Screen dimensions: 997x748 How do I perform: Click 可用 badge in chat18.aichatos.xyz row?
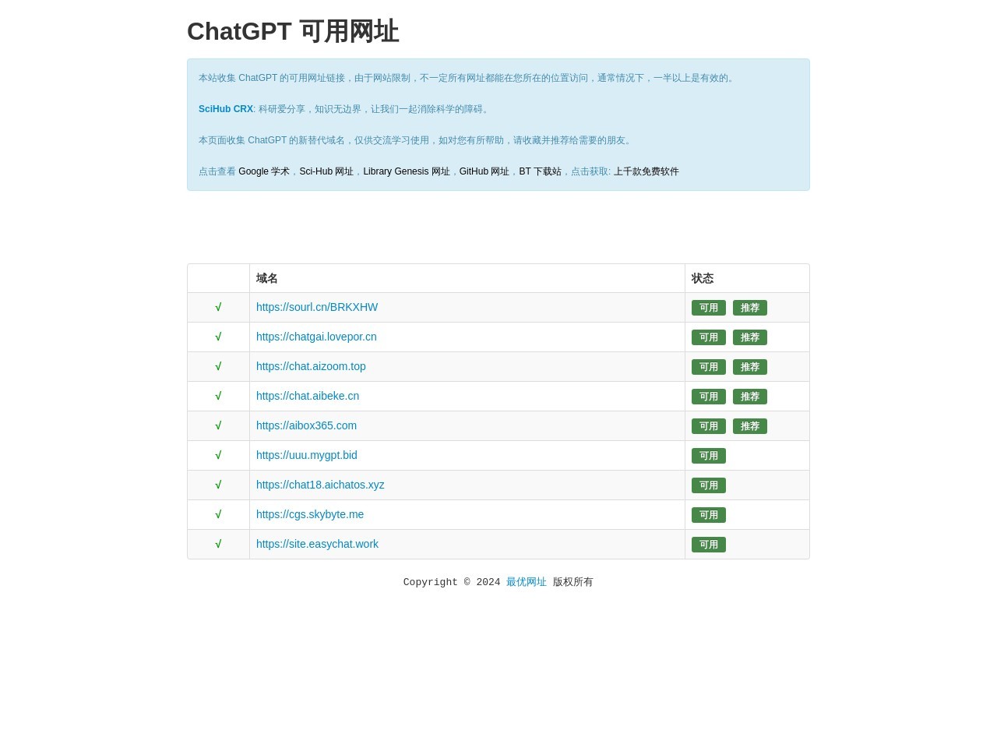[x=709, y=485]
